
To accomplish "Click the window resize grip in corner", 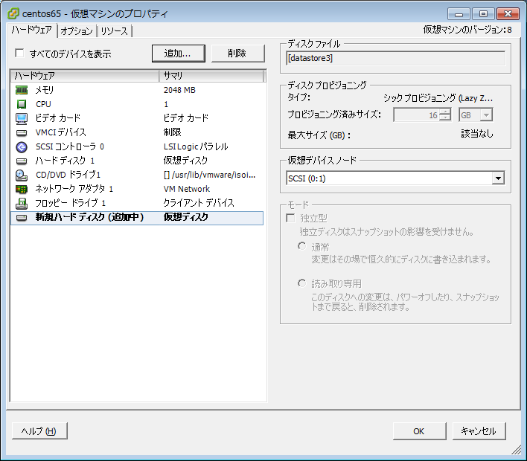I will coord(516,450).
